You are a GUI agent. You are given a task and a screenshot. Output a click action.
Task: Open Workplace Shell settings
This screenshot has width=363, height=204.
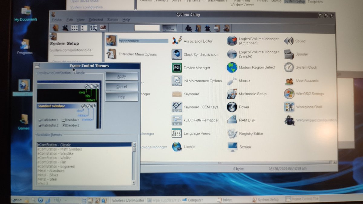[289, 107]
